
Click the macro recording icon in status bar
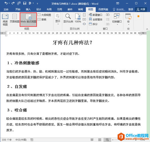click(x=32, y=140)
